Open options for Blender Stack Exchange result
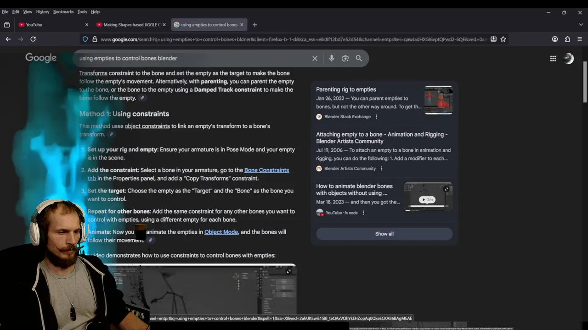Image resolution: width=588 pixels, height=330 pixels. (376, 117)
